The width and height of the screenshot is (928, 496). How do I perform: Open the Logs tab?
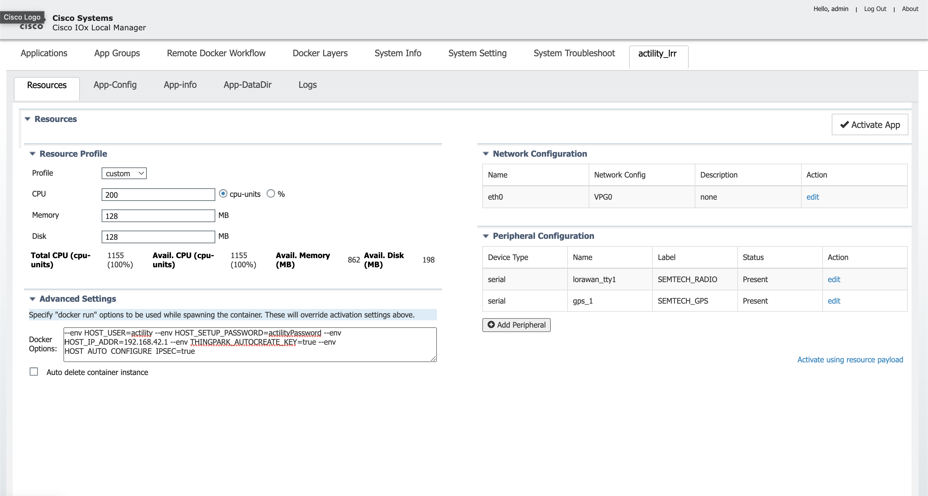point(307,85)
